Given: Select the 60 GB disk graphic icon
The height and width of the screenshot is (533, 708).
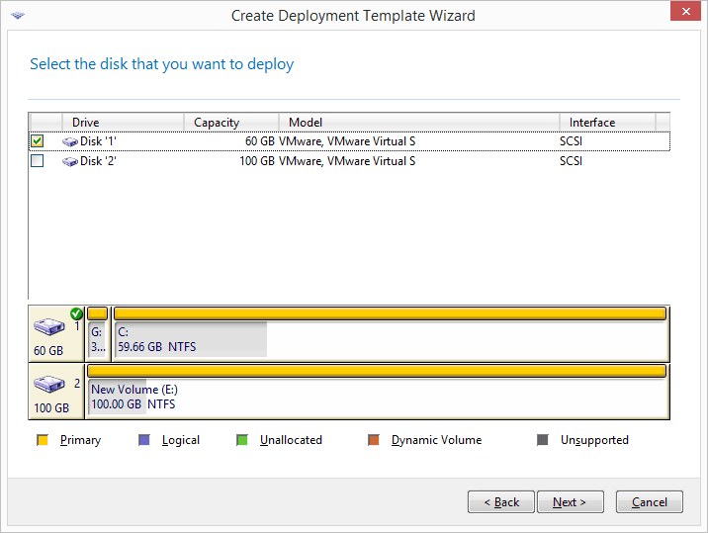Looking at the screenshot, I should pyautogui.click(x=49, y=326).
